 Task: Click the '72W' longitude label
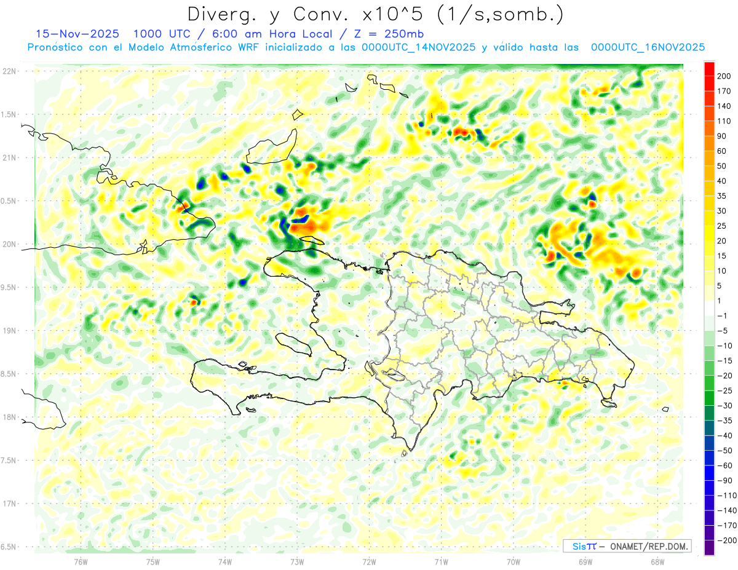click(x=369, y=561)
